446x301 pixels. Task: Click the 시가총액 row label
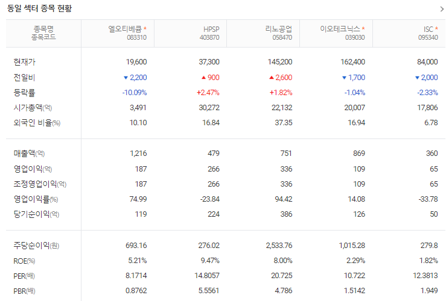point(33,108)
